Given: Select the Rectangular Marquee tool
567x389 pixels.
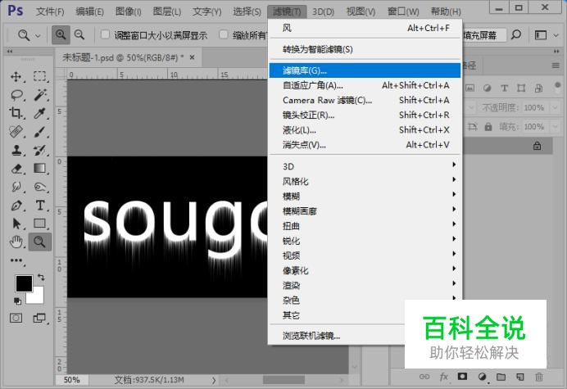Looking at the screenshot, I should pyautogui.click(x=40, y=77).
